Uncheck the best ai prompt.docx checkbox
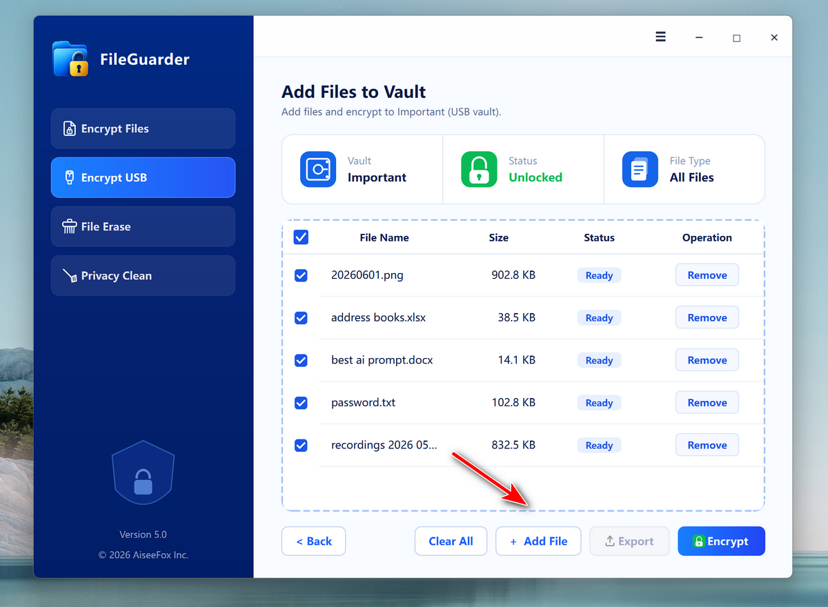828x607 pixels. tap(301, 360)
